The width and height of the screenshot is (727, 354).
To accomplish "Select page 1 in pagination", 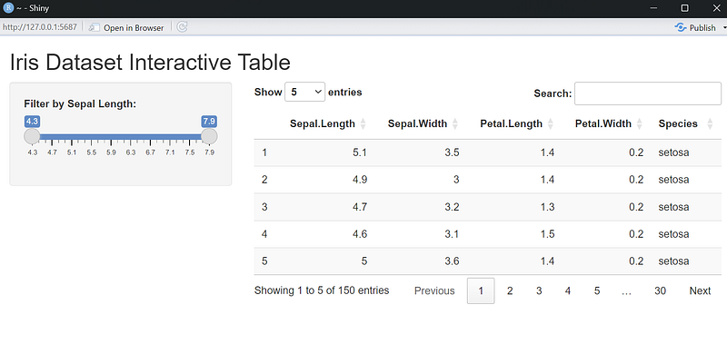I will [x=481, y=291].
